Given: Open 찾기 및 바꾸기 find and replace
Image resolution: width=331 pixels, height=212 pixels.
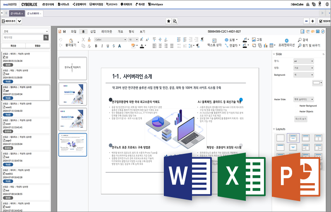Looking at the screenshot, I should coord(309,45).
